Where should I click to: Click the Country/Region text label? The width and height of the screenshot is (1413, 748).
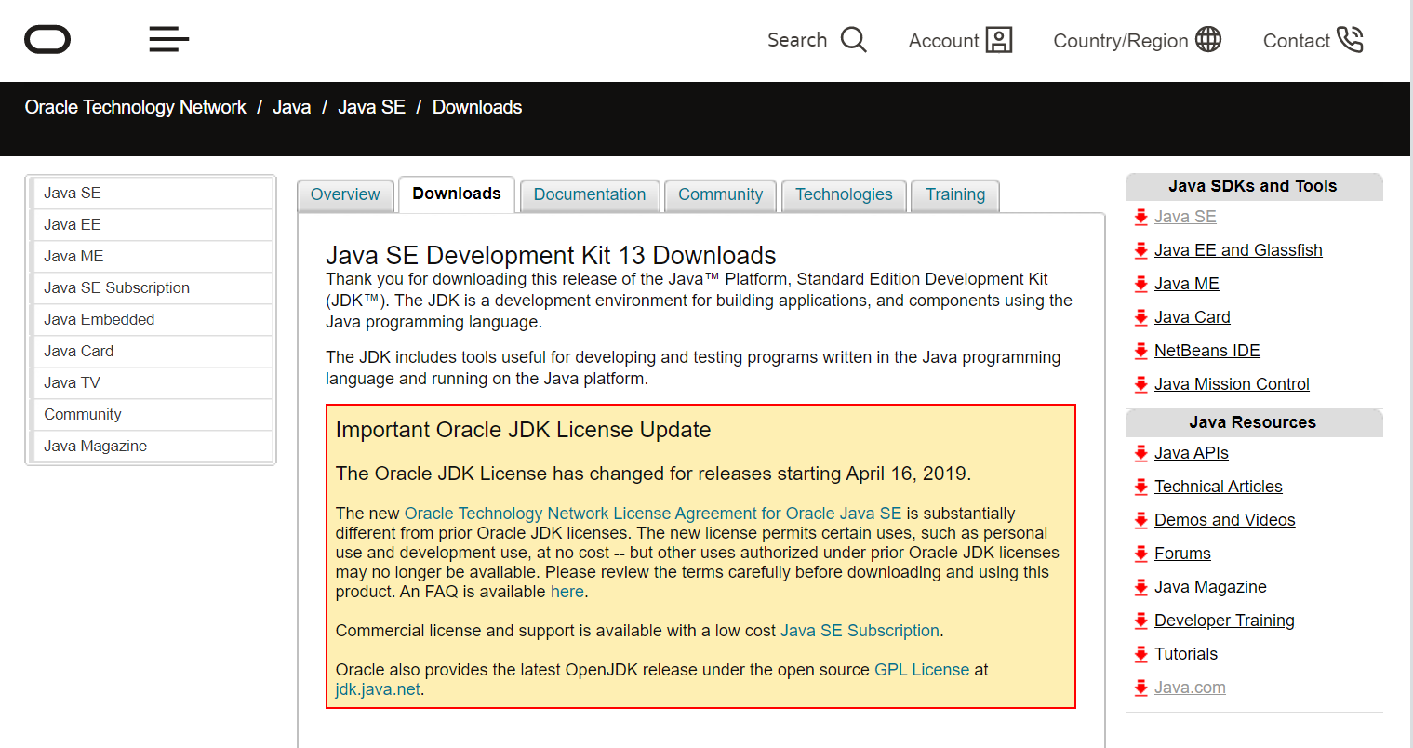[1121, 41]
